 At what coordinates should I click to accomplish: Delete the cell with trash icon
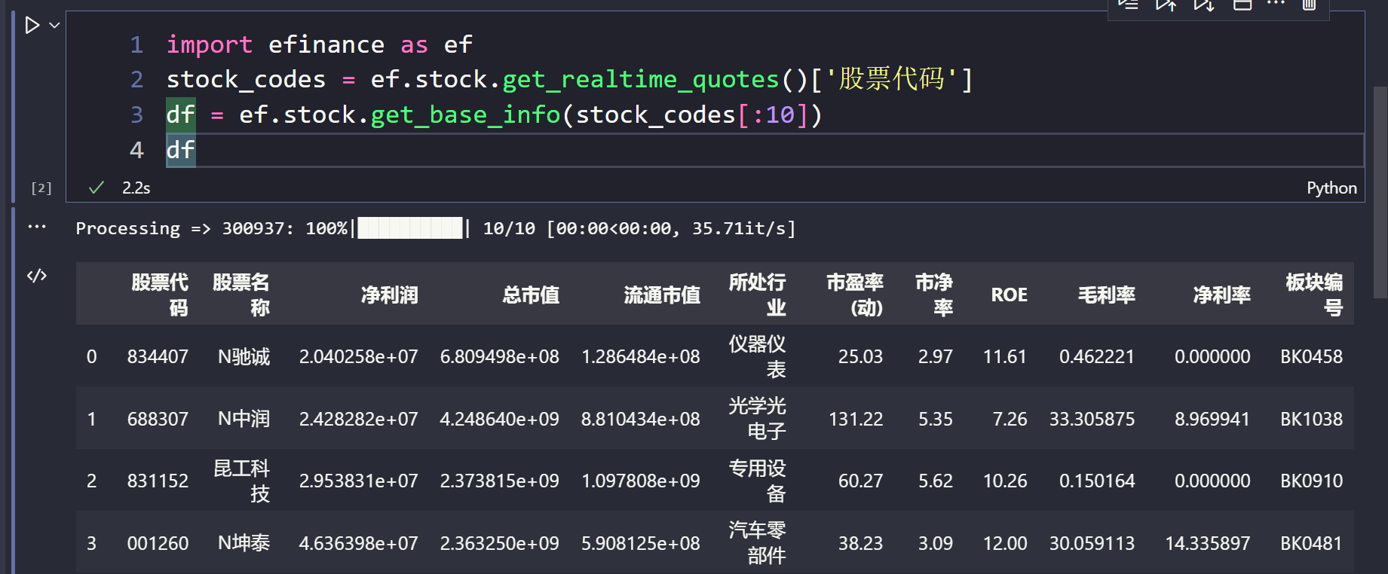(x=1310, y=5)
